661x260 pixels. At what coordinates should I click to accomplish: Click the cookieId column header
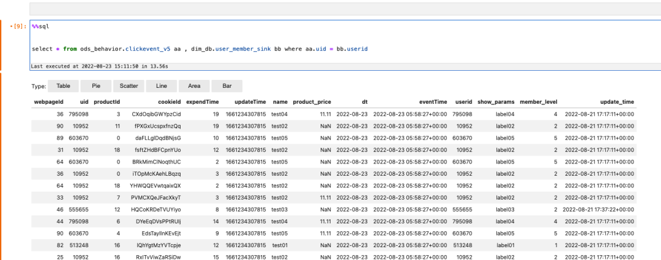click(x=168, y=102)
